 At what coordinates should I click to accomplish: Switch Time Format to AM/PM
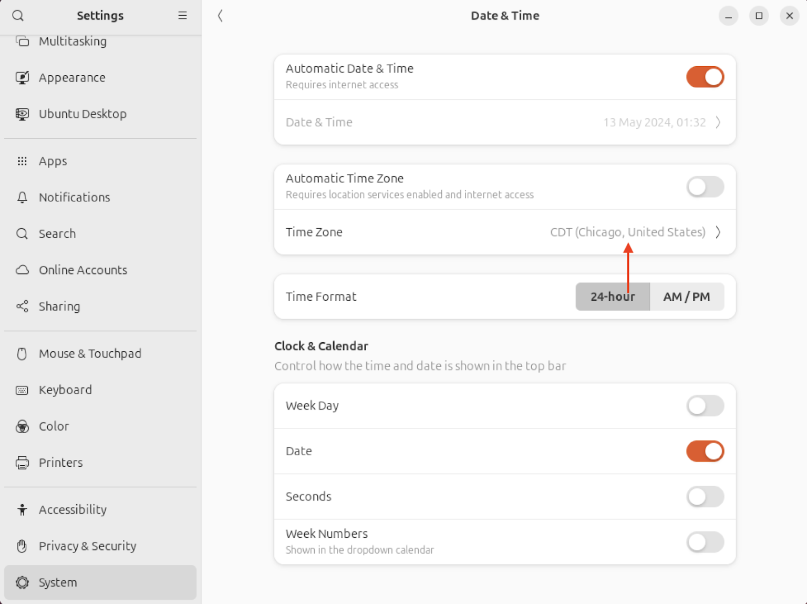[687, 296]
